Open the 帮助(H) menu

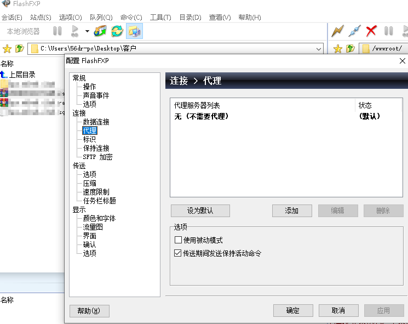[250, 18]
